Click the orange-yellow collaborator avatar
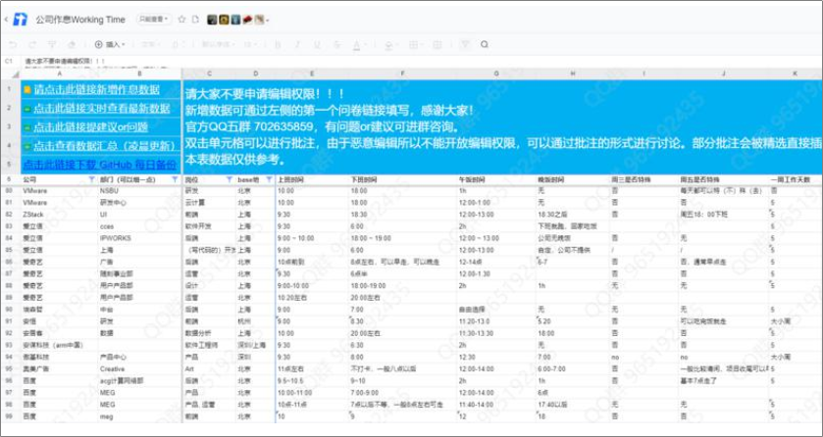Screen dimensions: 823x437 (x=224, y=20)
